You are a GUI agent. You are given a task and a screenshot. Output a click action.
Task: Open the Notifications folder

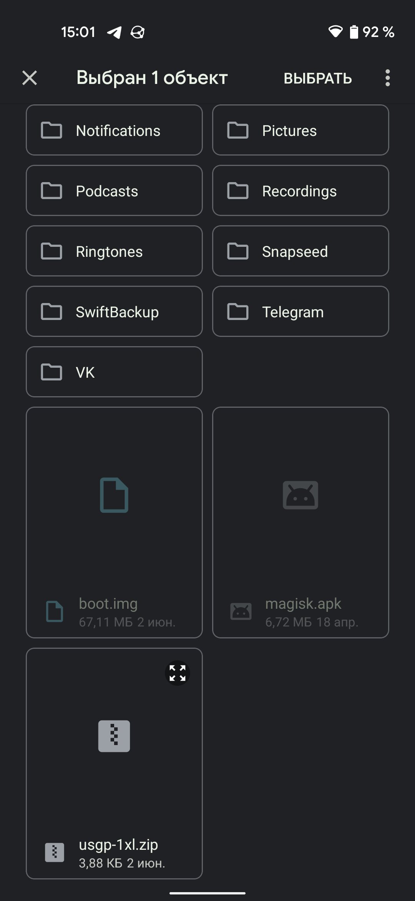114,131
